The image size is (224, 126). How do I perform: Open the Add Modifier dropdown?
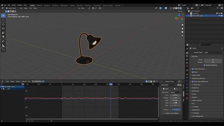tap(168, 85)
